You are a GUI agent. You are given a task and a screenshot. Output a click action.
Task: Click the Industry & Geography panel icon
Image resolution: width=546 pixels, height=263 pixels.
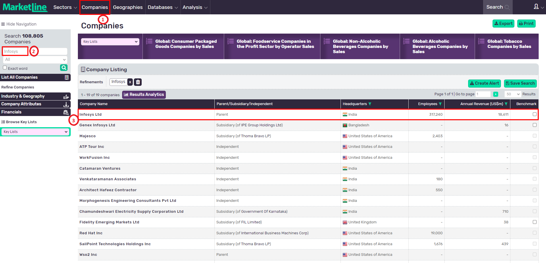[66, 96]
